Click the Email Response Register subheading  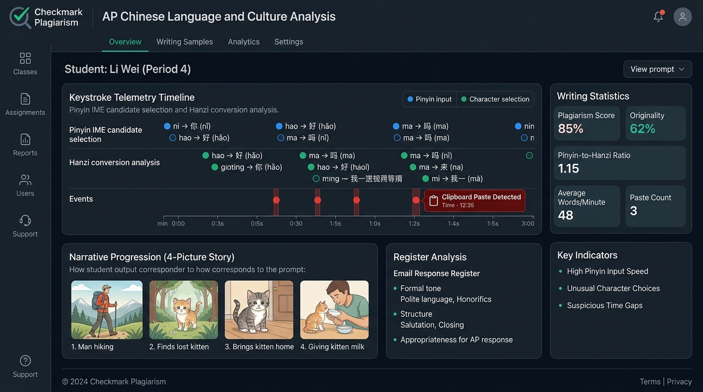coord(437,274)
